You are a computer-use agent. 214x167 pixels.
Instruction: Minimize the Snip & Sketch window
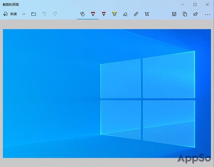click(x=182, y=4)
